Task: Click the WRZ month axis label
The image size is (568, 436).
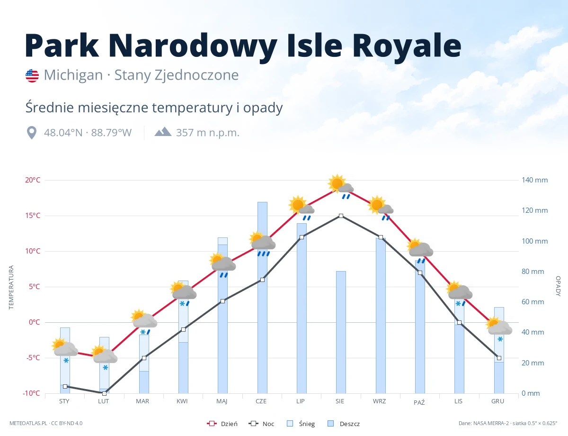Action: [379, 401]
